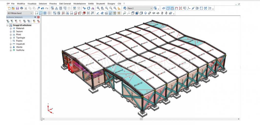Screen dimensions: 260x125
Task: Click the New file icon
Action: click(x=9, y=8)
